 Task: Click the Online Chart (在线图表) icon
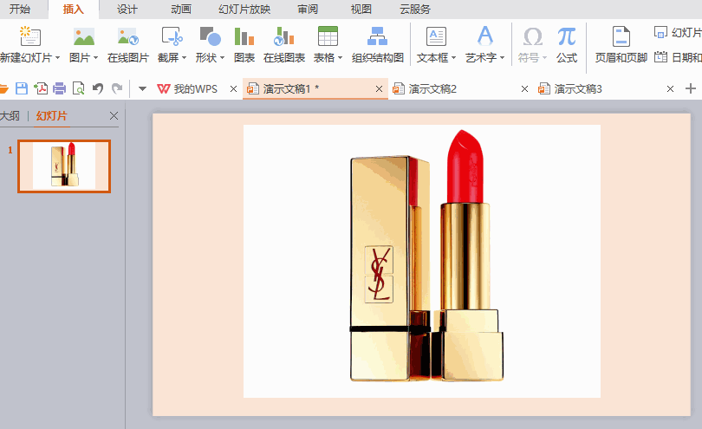click(284, 36)
